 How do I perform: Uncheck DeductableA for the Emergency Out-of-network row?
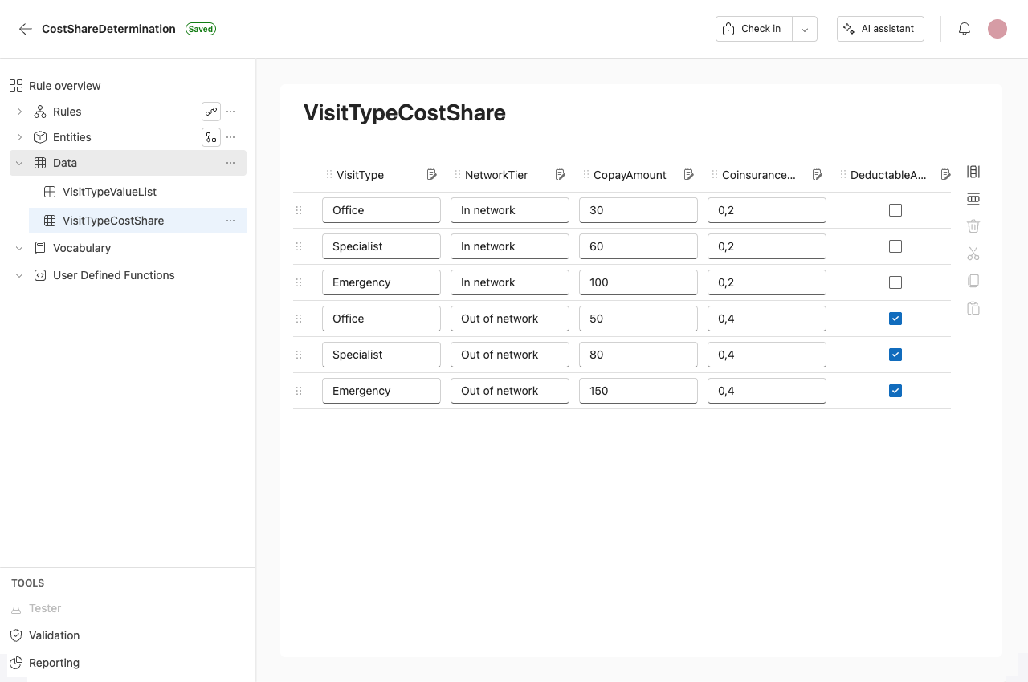[895, 391]
